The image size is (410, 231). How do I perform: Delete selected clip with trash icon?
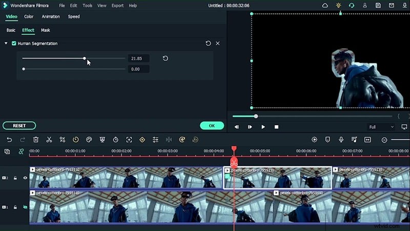click(36, 140)
